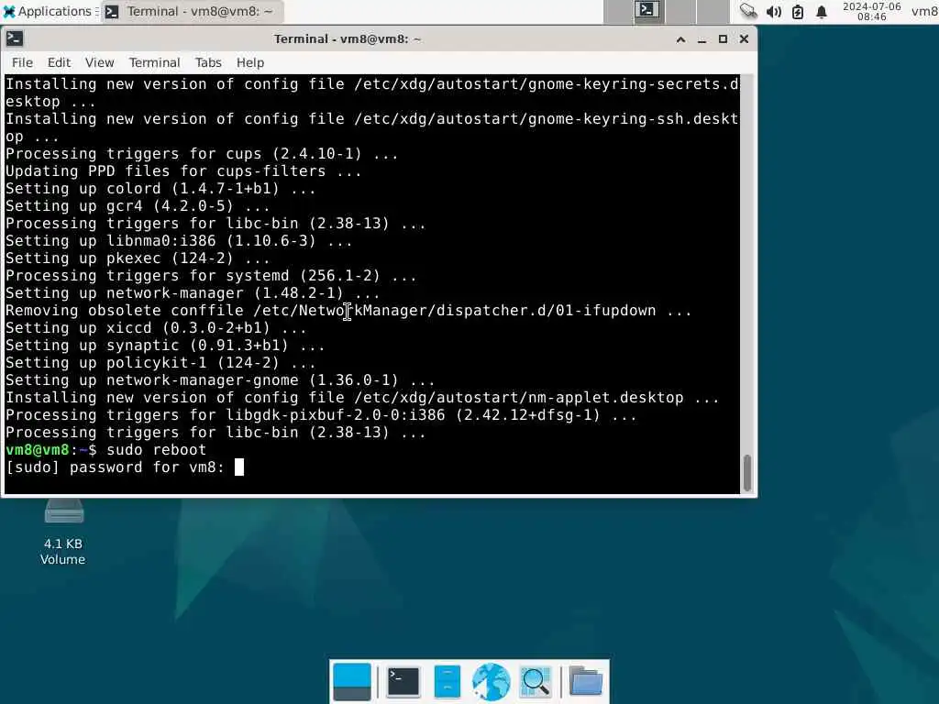The width and height of the screenshot is (939, 704).
Task: Open the notifications bell icon
Action: pos(822,11)
